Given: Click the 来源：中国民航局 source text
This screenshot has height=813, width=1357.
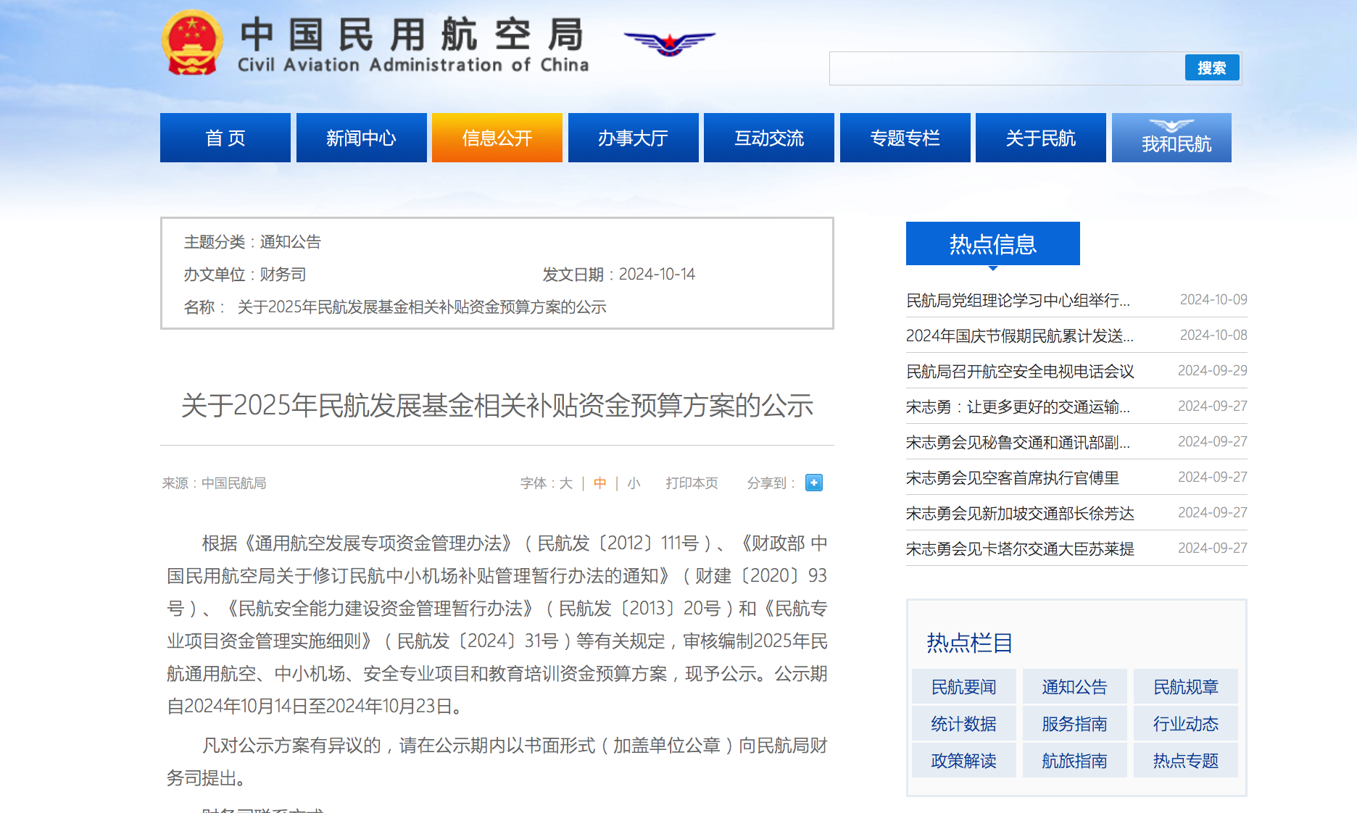Looking at the screenshot, I should [x=214, y=483].
